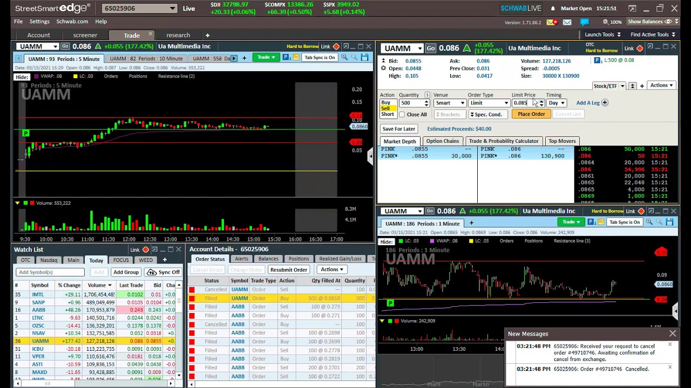
Task: Open the green Trade dropdown on 5 Minute chart
Action: point(266,57)
